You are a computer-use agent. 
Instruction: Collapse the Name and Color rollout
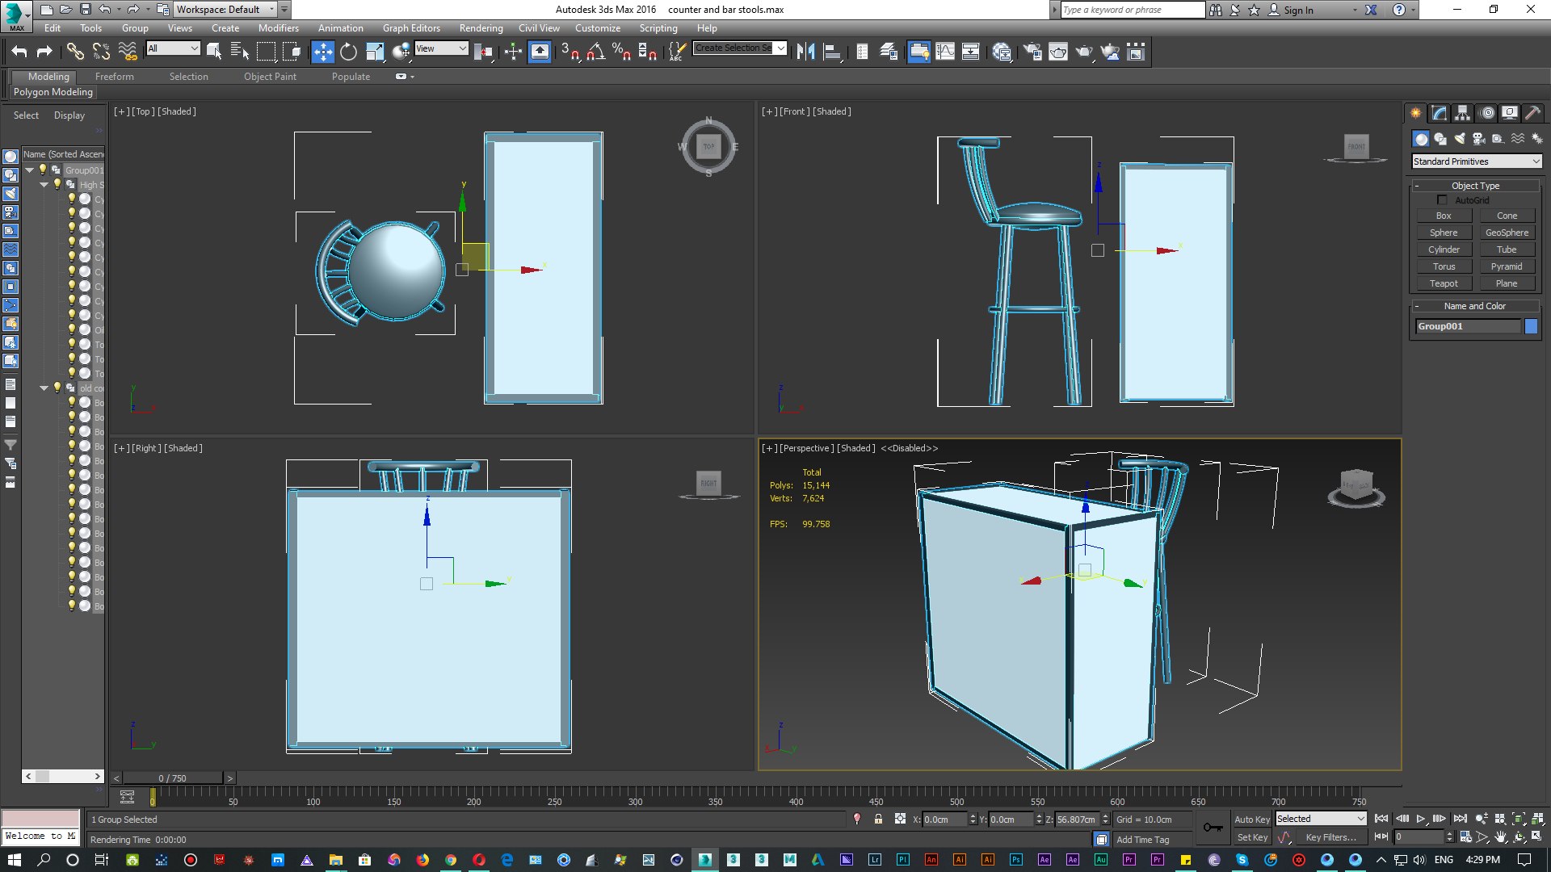click(x=1475, y=306)
